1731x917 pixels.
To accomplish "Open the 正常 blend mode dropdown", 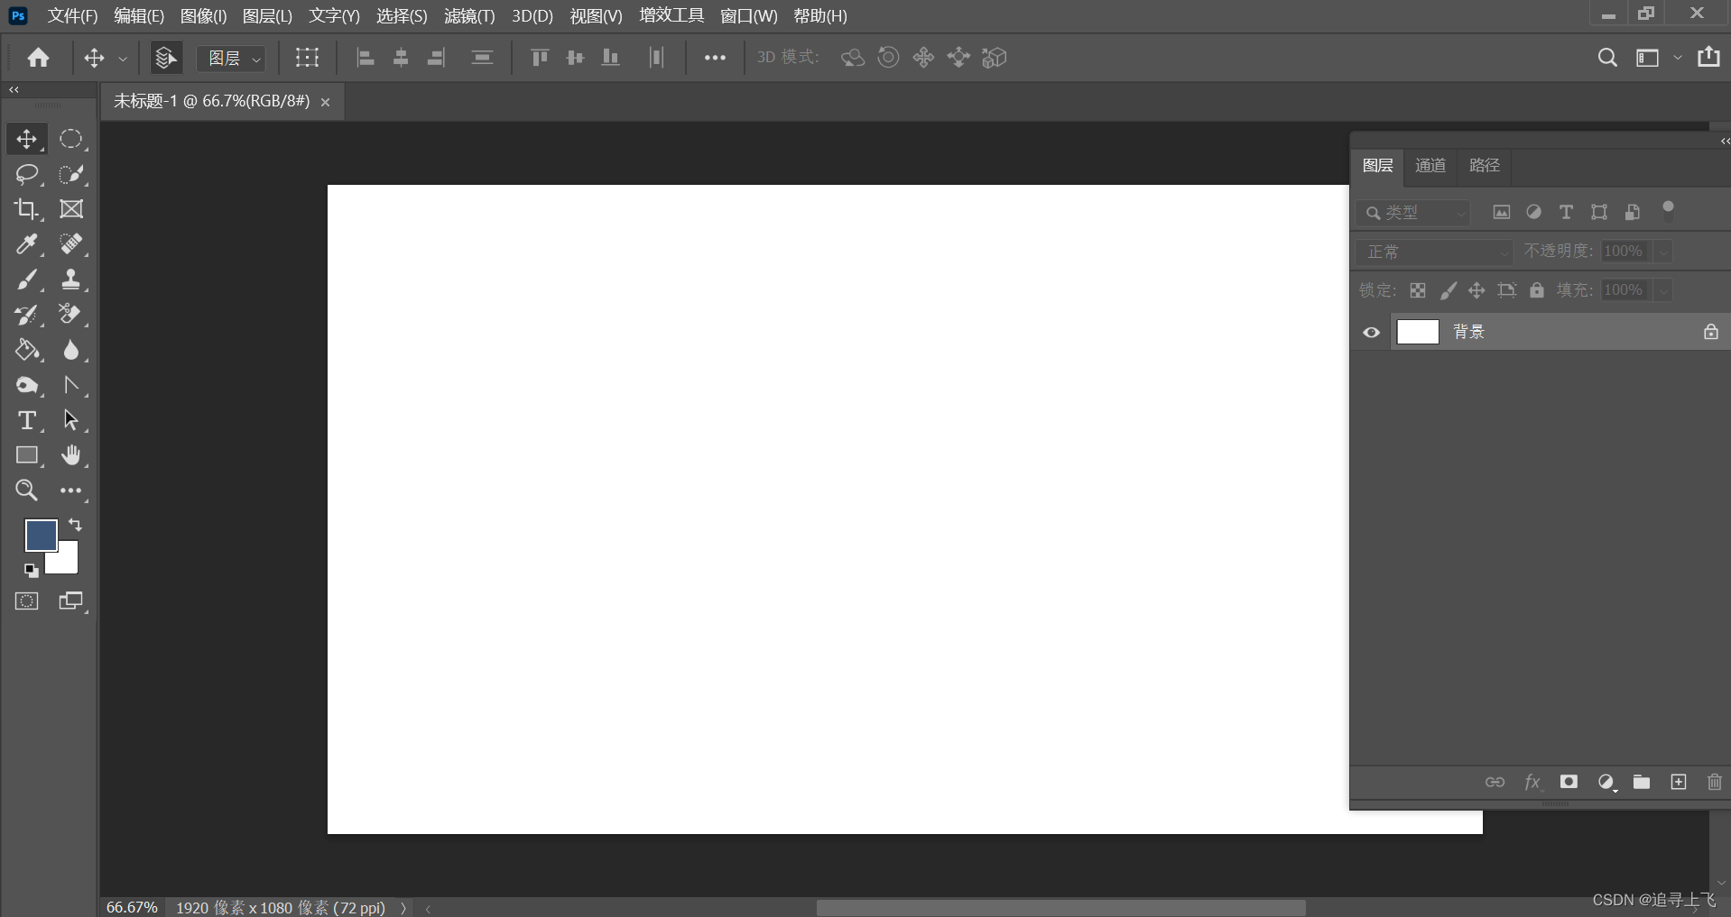I will pyautogui.click(x=1434, y=252).
